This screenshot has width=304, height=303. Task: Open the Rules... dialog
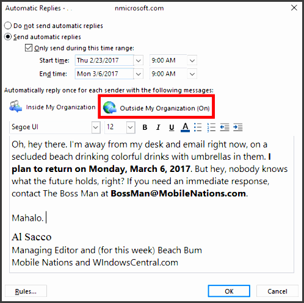(x=26, y=291)
